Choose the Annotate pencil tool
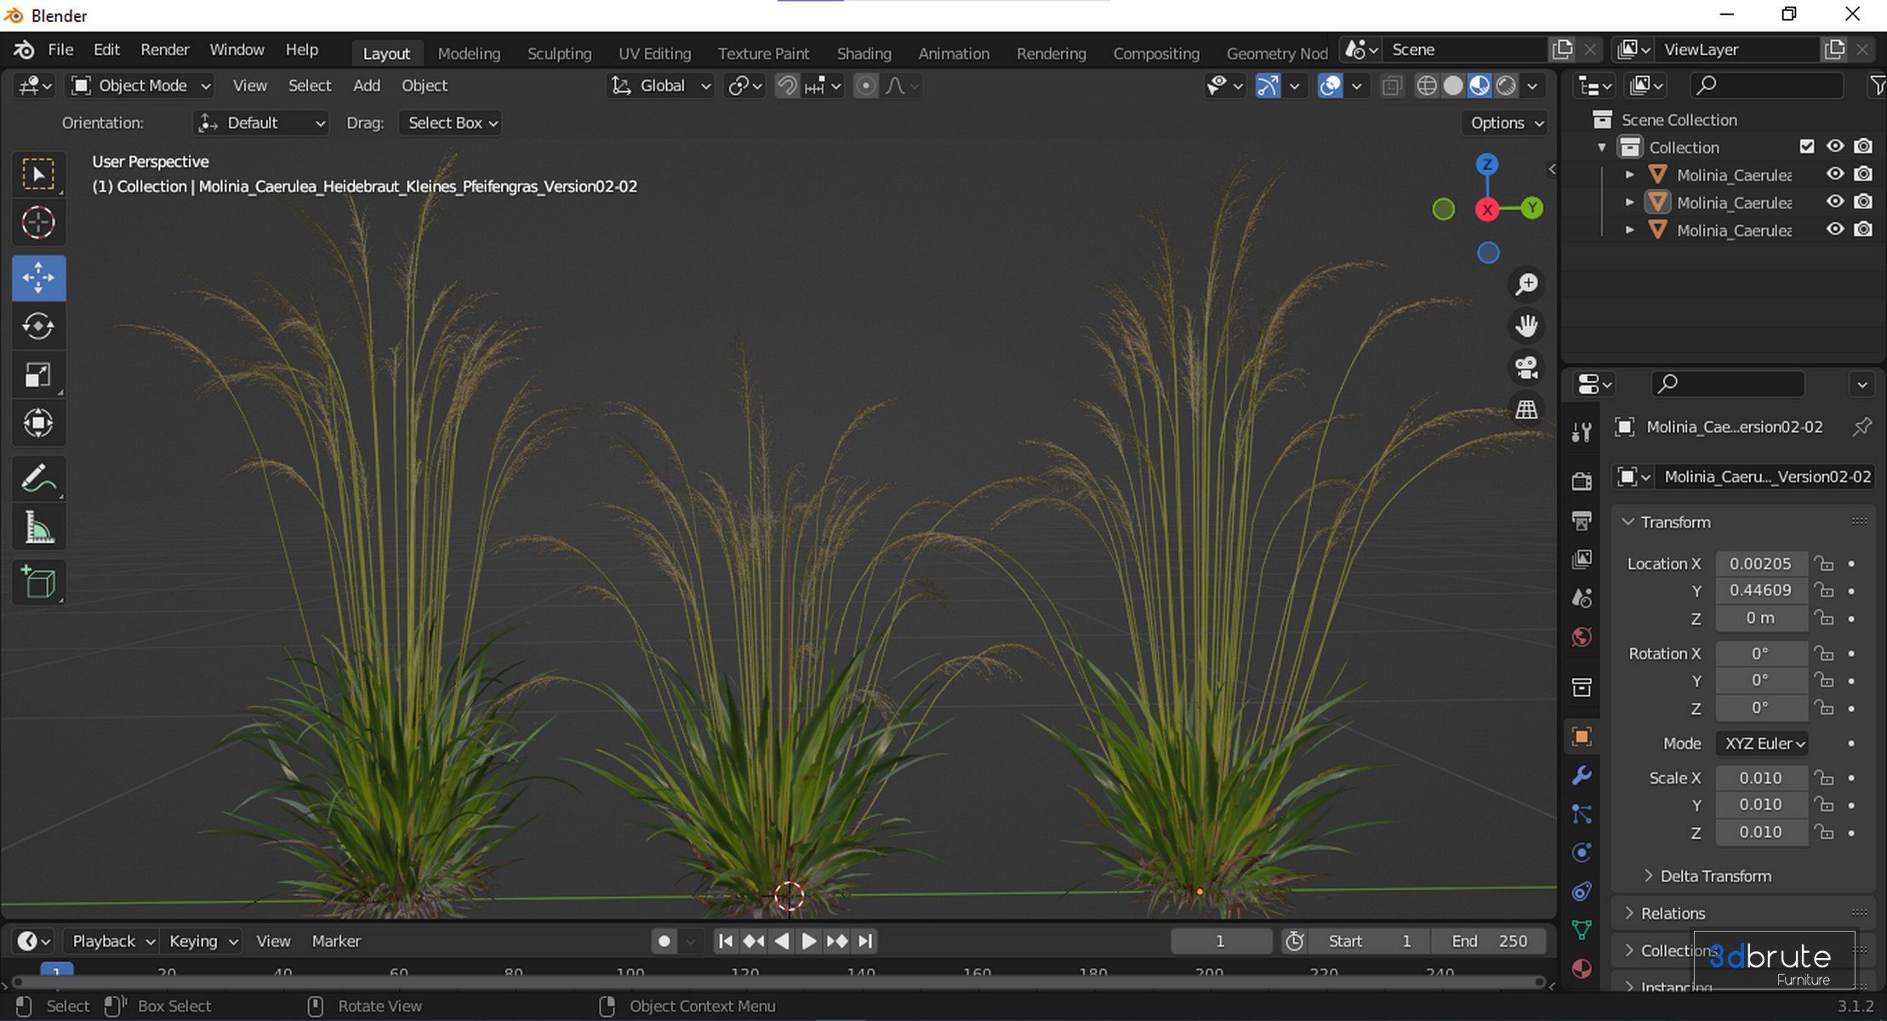Screen dimensions: 1887x1021 pyautogui.click(x=38, y=479)
